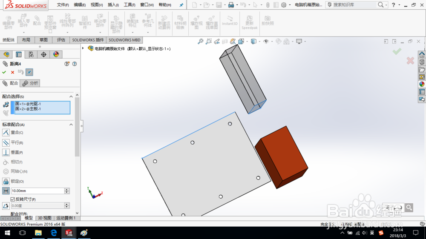Click the Previous View icon
The image size is (426, 239).
coord(216,41)
